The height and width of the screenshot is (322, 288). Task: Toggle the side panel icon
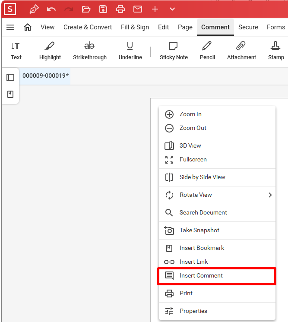(x=10, y=77)
